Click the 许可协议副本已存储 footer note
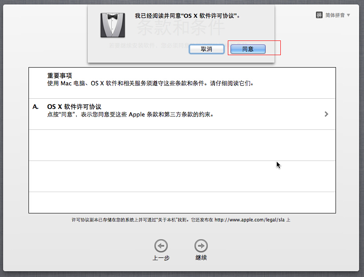 click(181, 220)
